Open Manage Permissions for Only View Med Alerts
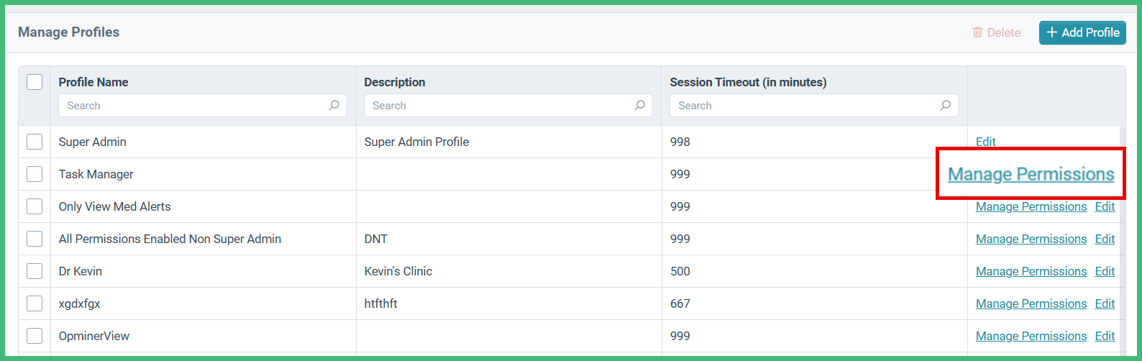This screenshot has width=1142, height=361. [x=1031, y=207]
